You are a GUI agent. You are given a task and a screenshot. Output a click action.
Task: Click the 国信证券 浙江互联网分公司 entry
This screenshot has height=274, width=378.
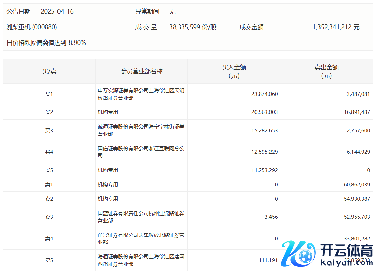click(x=141, y=152)
